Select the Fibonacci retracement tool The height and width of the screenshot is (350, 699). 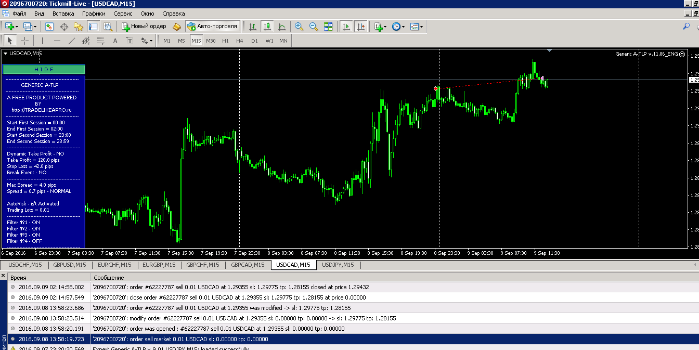[101, 41]
